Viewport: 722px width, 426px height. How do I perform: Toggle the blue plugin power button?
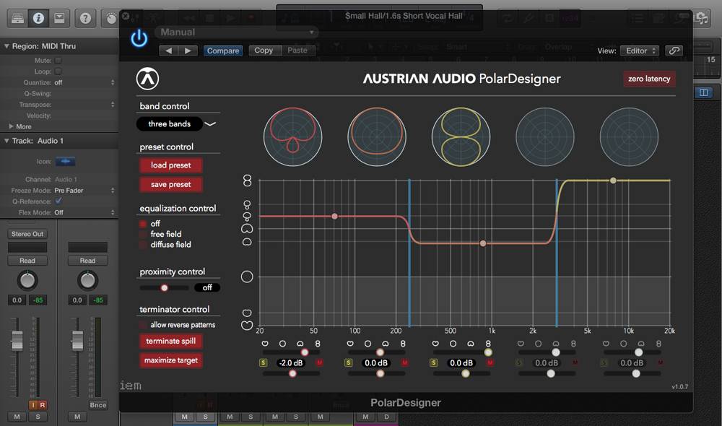click(139, 39)
